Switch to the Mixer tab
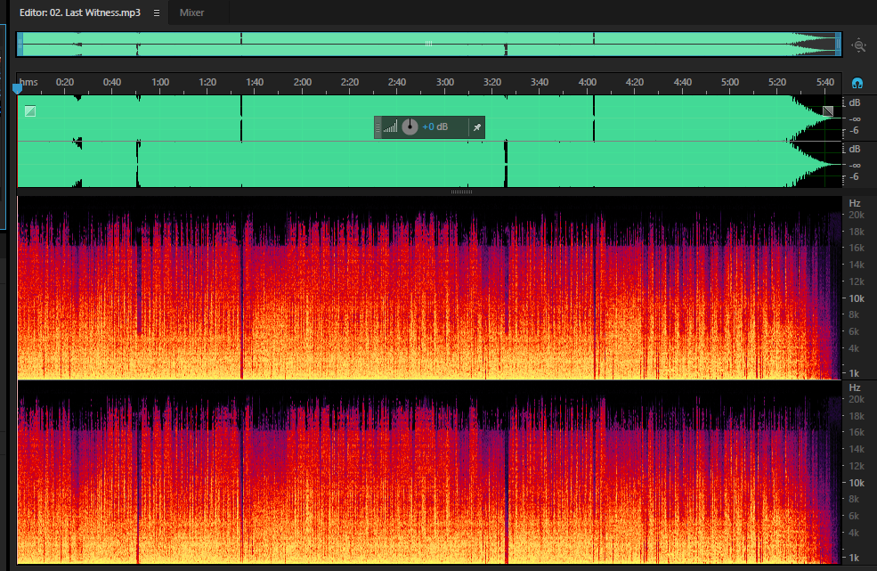Viewport: 877px width, 571px height. [x=191, y=12]
